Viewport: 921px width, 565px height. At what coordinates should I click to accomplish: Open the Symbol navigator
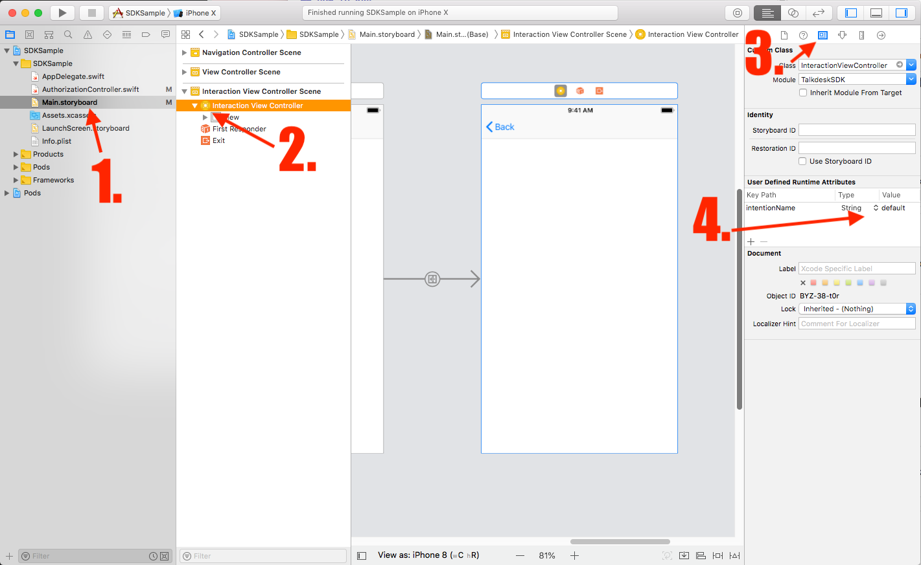(49, 34)
